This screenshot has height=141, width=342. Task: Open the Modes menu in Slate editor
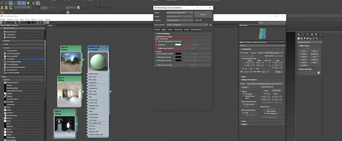coord(3,20)
